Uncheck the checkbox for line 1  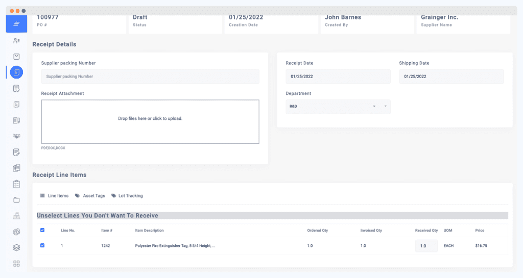42,245
